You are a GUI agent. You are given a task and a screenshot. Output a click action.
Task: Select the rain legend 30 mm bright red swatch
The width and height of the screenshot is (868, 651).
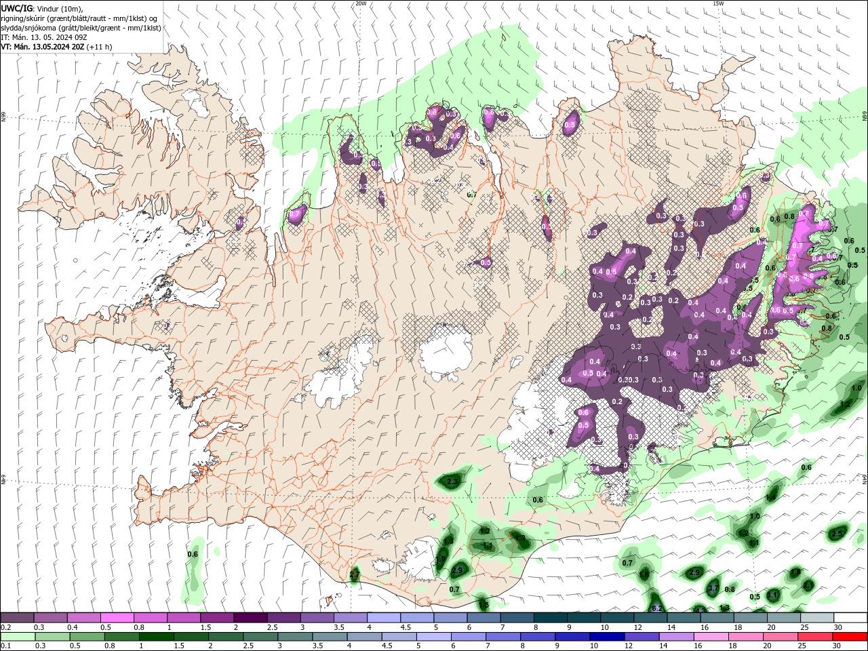[x=850, y=637]
